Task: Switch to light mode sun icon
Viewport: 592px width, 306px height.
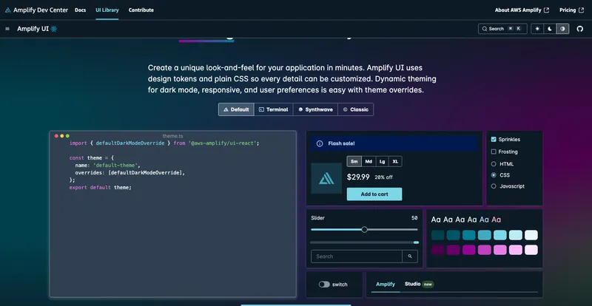Action: (537, 29)
